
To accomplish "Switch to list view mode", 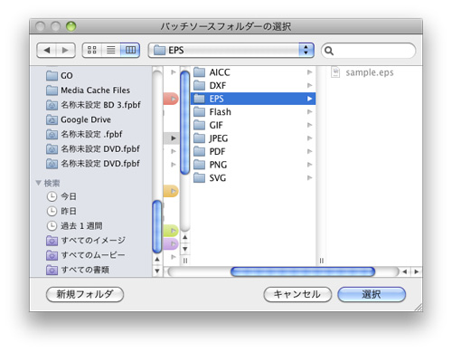I will 111,50.
